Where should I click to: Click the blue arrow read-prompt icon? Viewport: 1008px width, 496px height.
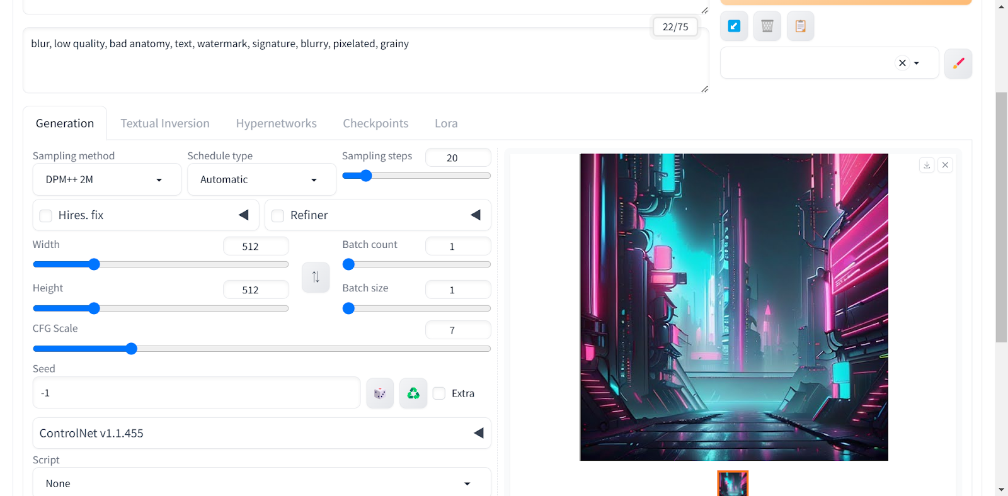tap(734, 26)
